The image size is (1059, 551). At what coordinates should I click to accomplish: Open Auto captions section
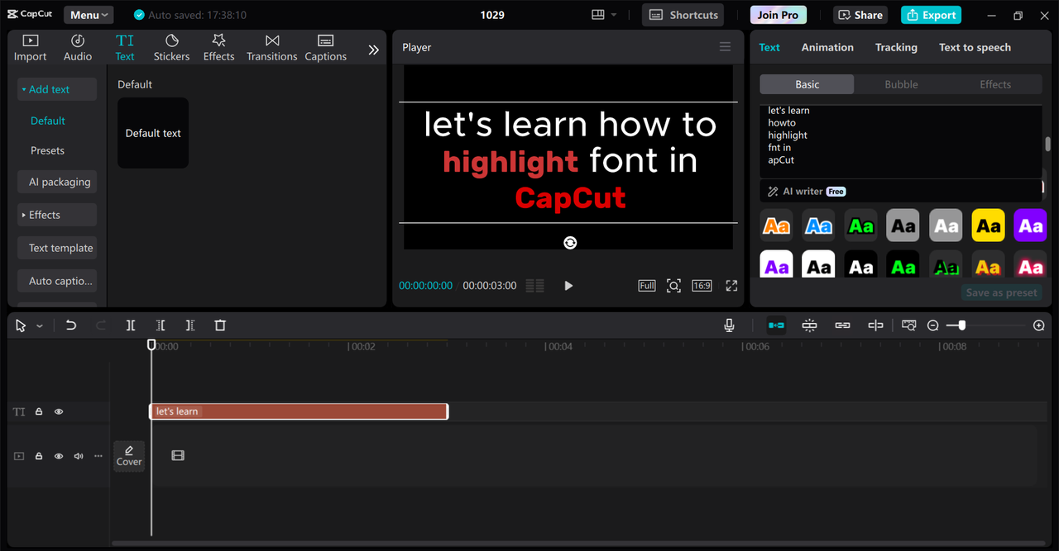point(57,281)
